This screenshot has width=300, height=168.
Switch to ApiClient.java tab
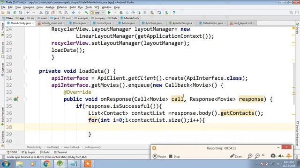pyautogui.click(x=153, y=23)
